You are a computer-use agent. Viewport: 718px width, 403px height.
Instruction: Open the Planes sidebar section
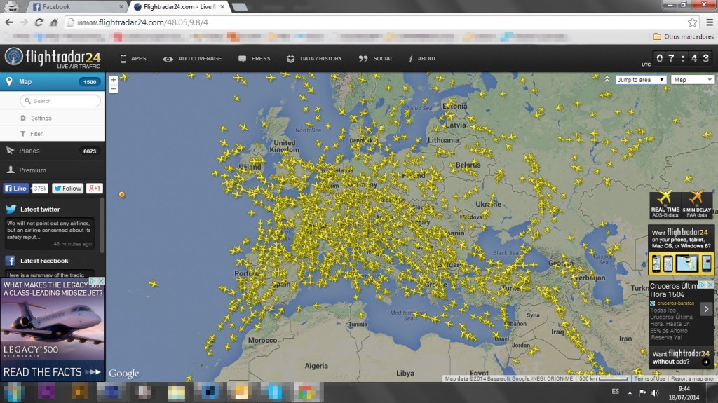click(x=29, y=151)
